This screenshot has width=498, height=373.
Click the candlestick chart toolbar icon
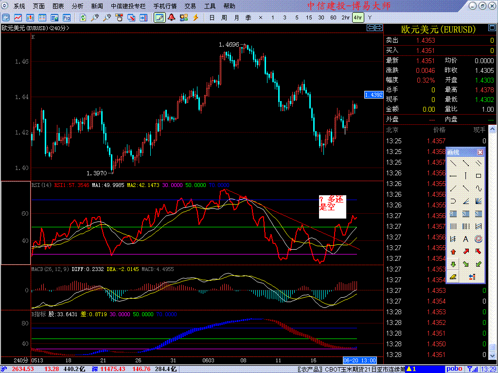click(x=30, y=17)
